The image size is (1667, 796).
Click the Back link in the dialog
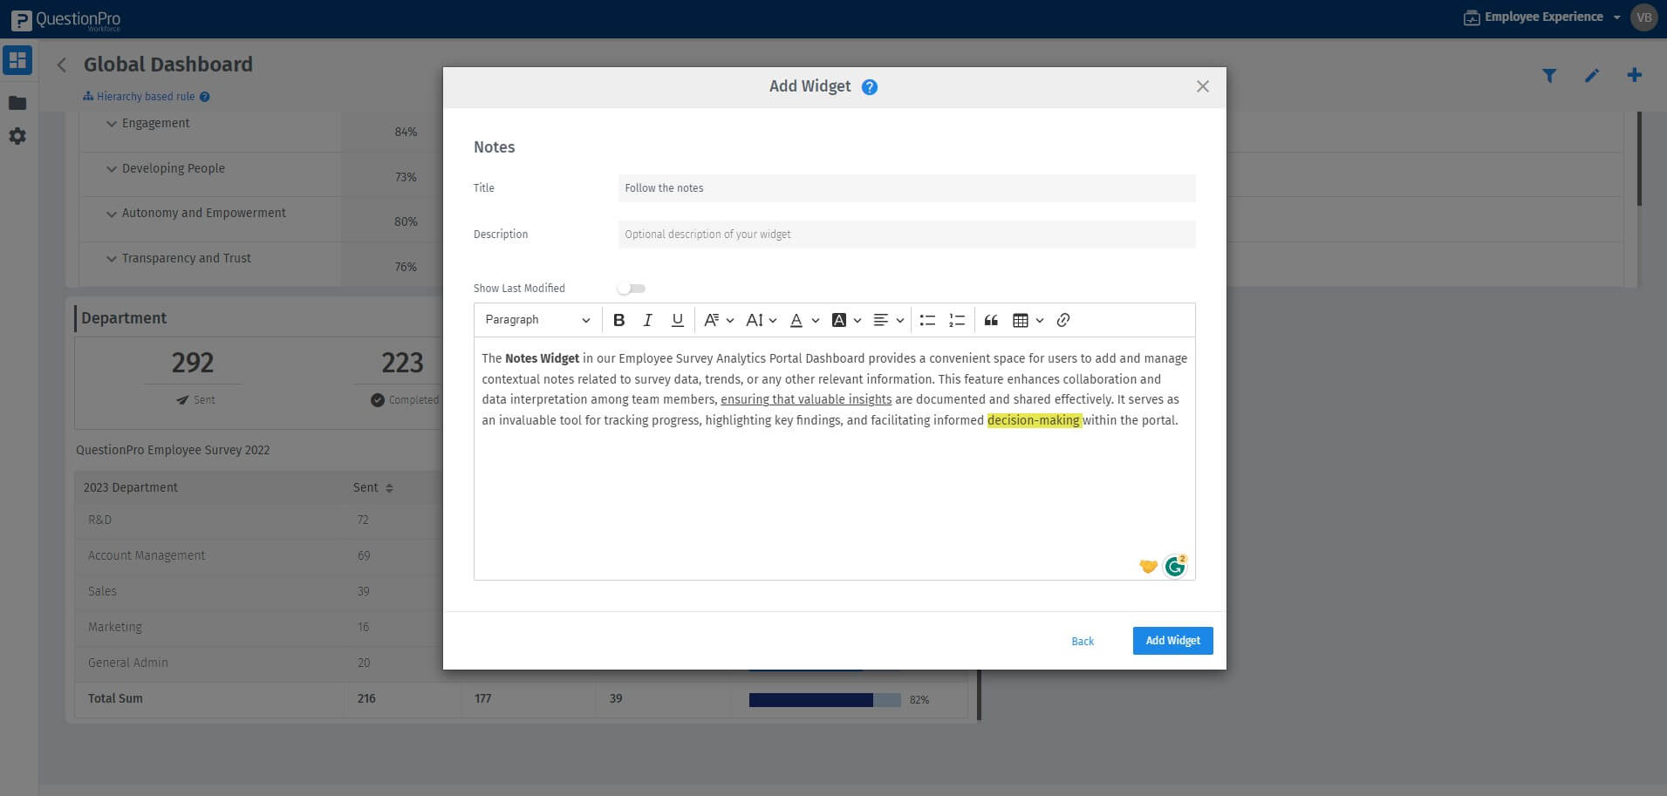pos(1082,641)
